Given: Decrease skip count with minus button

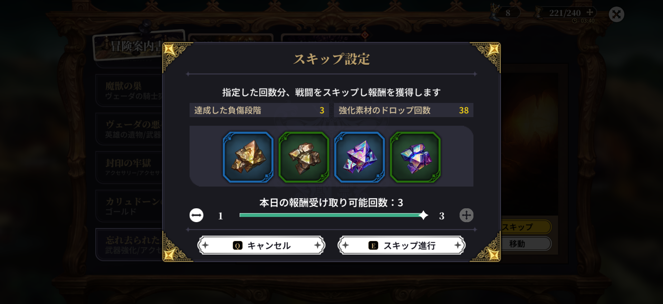Looking at the screenshot, I should 196,215.
